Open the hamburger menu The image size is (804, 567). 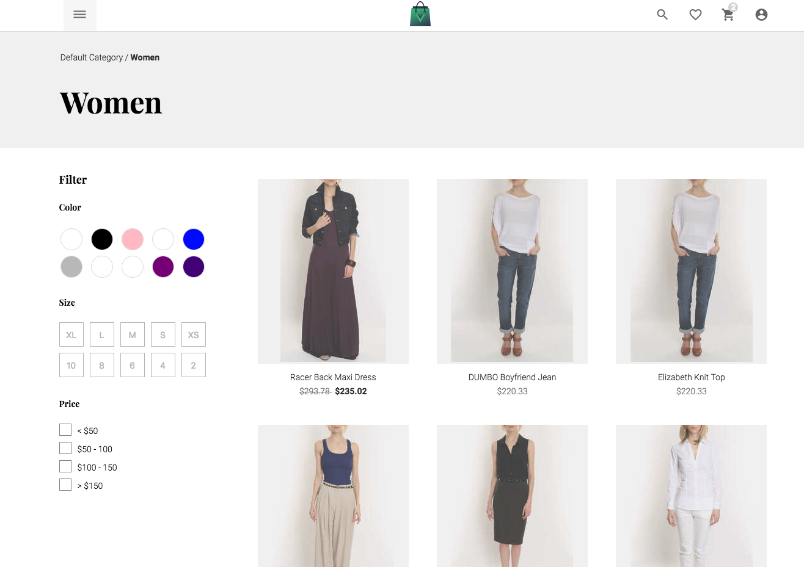click(x=80, y=15)
